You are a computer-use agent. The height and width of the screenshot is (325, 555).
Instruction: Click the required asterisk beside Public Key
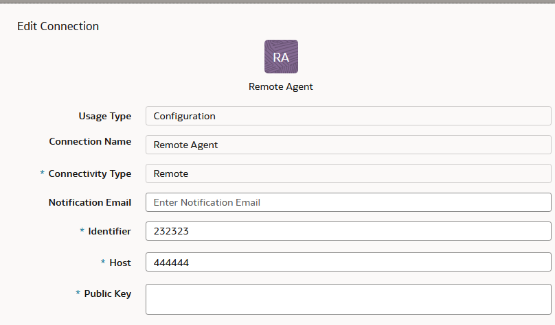tap(78, 293)
